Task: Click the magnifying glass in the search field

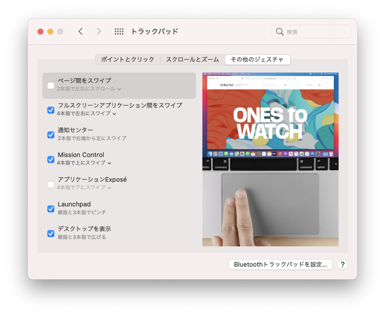Action: (x=279, y=31)
